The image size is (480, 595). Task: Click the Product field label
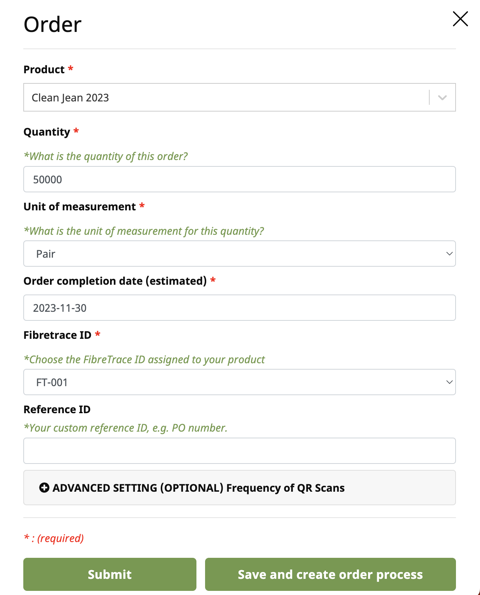[x=44, y=69]
